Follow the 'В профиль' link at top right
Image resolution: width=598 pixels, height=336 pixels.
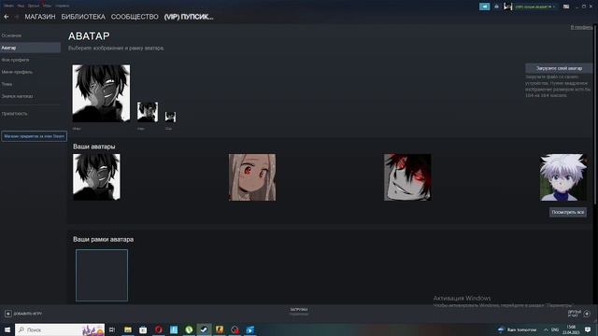point(581,27)
